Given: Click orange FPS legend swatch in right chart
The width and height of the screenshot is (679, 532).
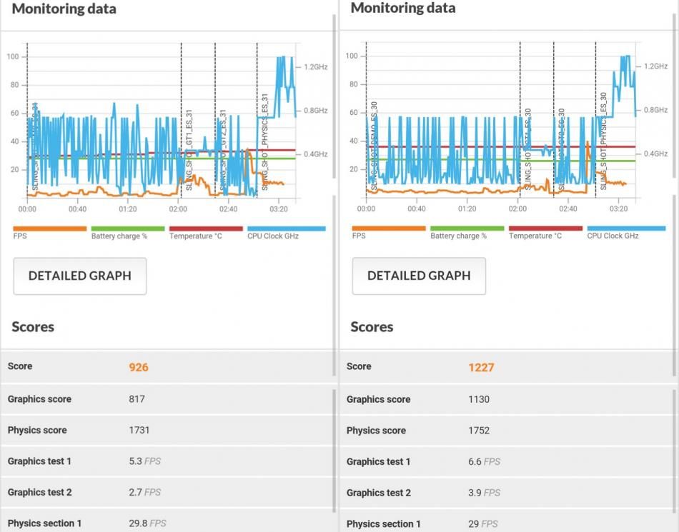Looking at the screenshot, I should [388, 229].
